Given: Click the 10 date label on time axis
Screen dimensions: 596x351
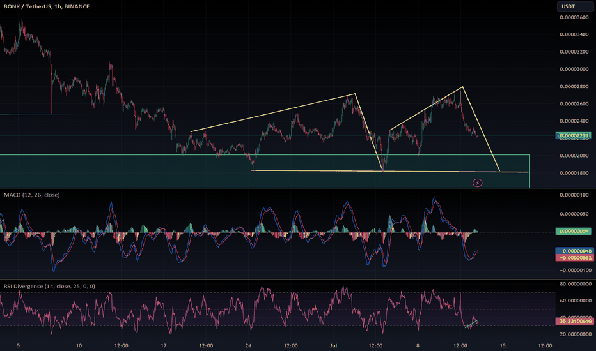Looking at the screenshot, I should coord(79,345).
